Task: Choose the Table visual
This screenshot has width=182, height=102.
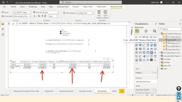Action: click(x=148, y=53)
